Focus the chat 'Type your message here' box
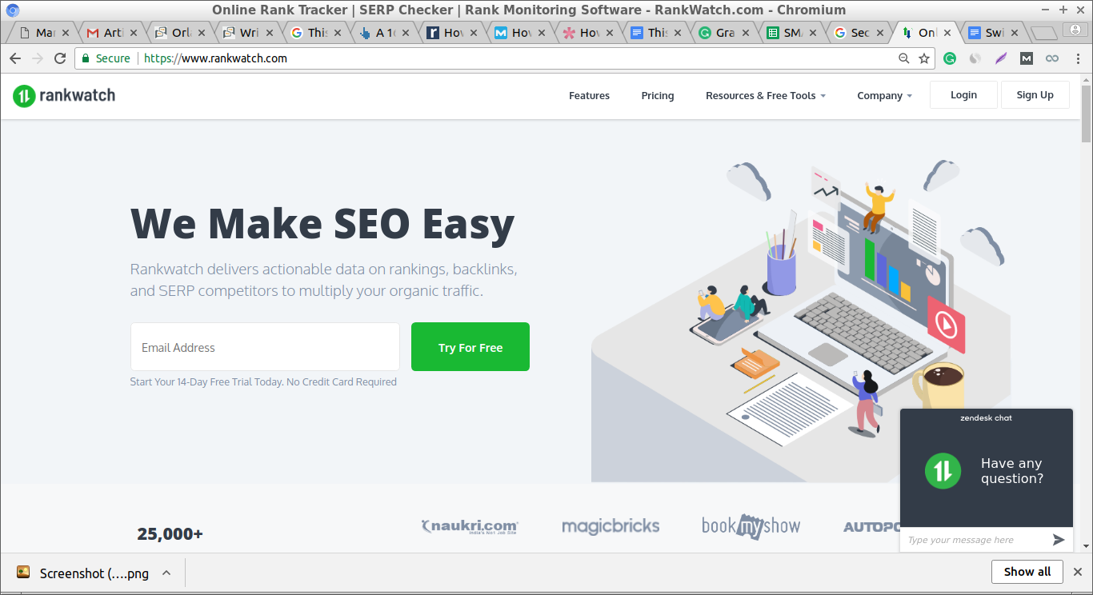1093x595 pixels. click(975, 540)
